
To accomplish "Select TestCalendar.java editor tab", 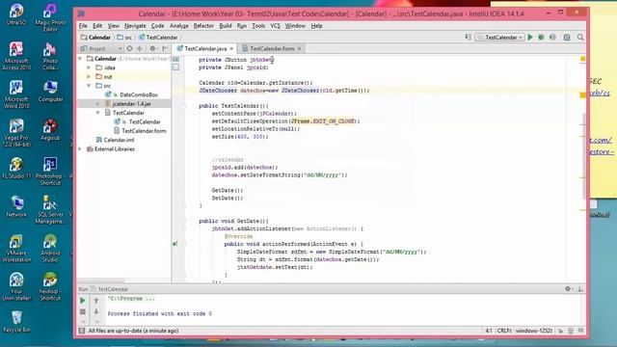I will click(205, 48).
